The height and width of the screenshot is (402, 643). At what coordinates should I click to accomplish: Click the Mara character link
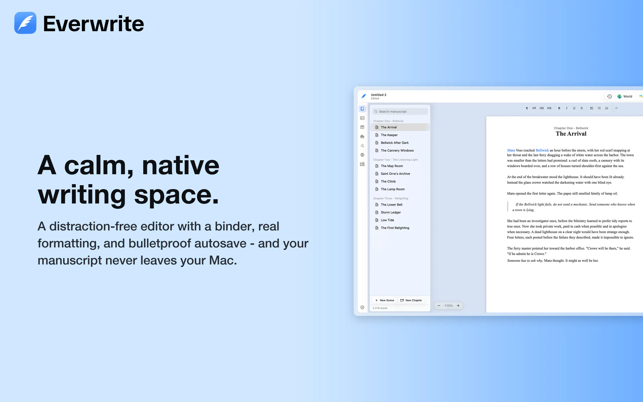511,150
